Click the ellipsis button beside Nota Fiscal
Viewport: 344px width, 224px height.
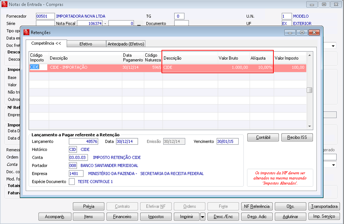click(x=139, y=24)
